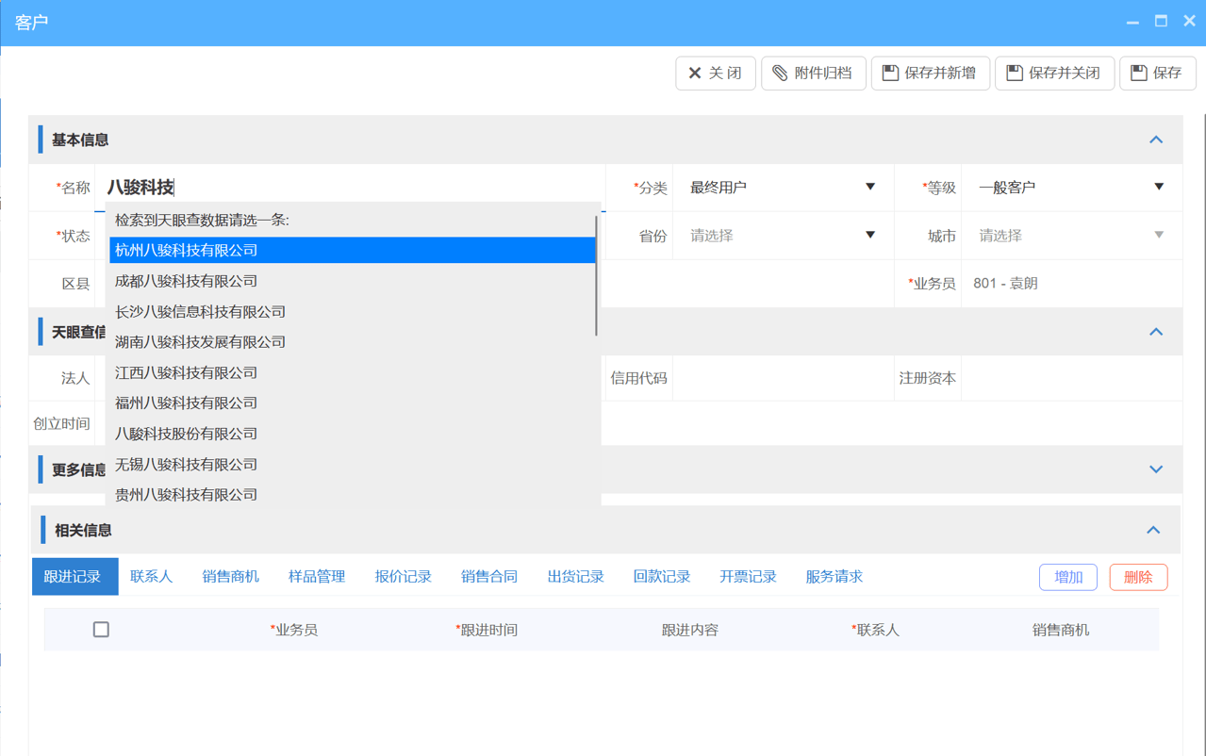Maximize the 客户 window
This screenshot has width=1206, height=756.
pyautogui.click(x=1161, y=21)
